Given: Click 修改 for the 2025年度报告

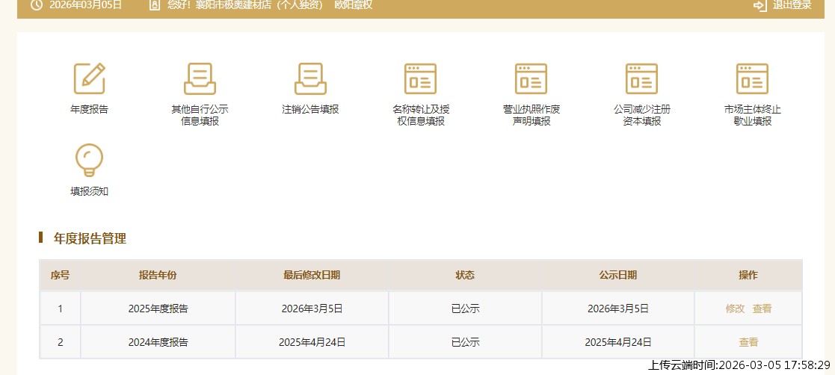Looking at the screenshot, I should 735,309.
